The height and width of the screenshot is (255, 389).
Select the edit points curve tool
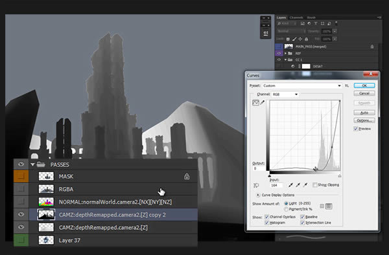(x=255, y=102)
